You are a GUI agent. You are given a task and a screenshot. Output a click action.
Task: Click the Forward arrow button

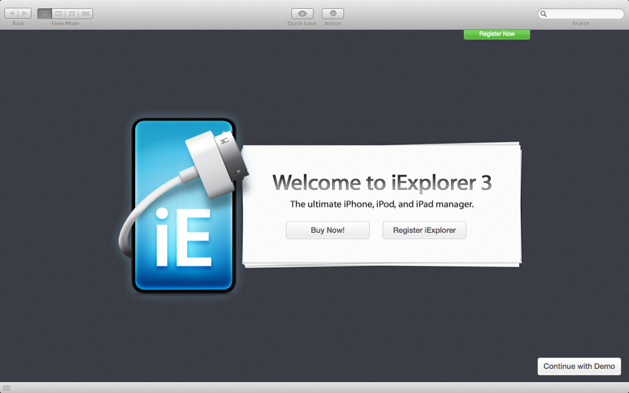point(25,14)
